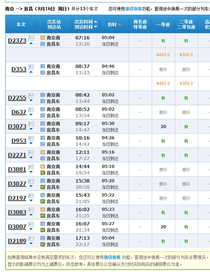The height and width of the screenshot is (274, 210).
Task: Click first class price ¥492.0 for D2373
Action: pyautogui.click(x=163, y=55)
